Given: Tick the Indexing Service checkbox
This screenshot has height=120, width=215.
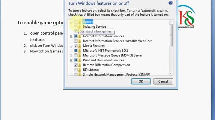Looking at the screenshot, I should pos(76,27).
